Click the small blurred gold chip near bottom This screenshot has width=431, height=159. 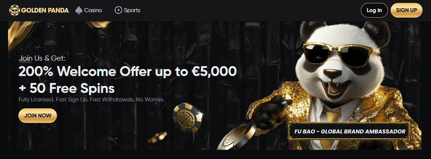pyautogui.click(x=157, y=138)
